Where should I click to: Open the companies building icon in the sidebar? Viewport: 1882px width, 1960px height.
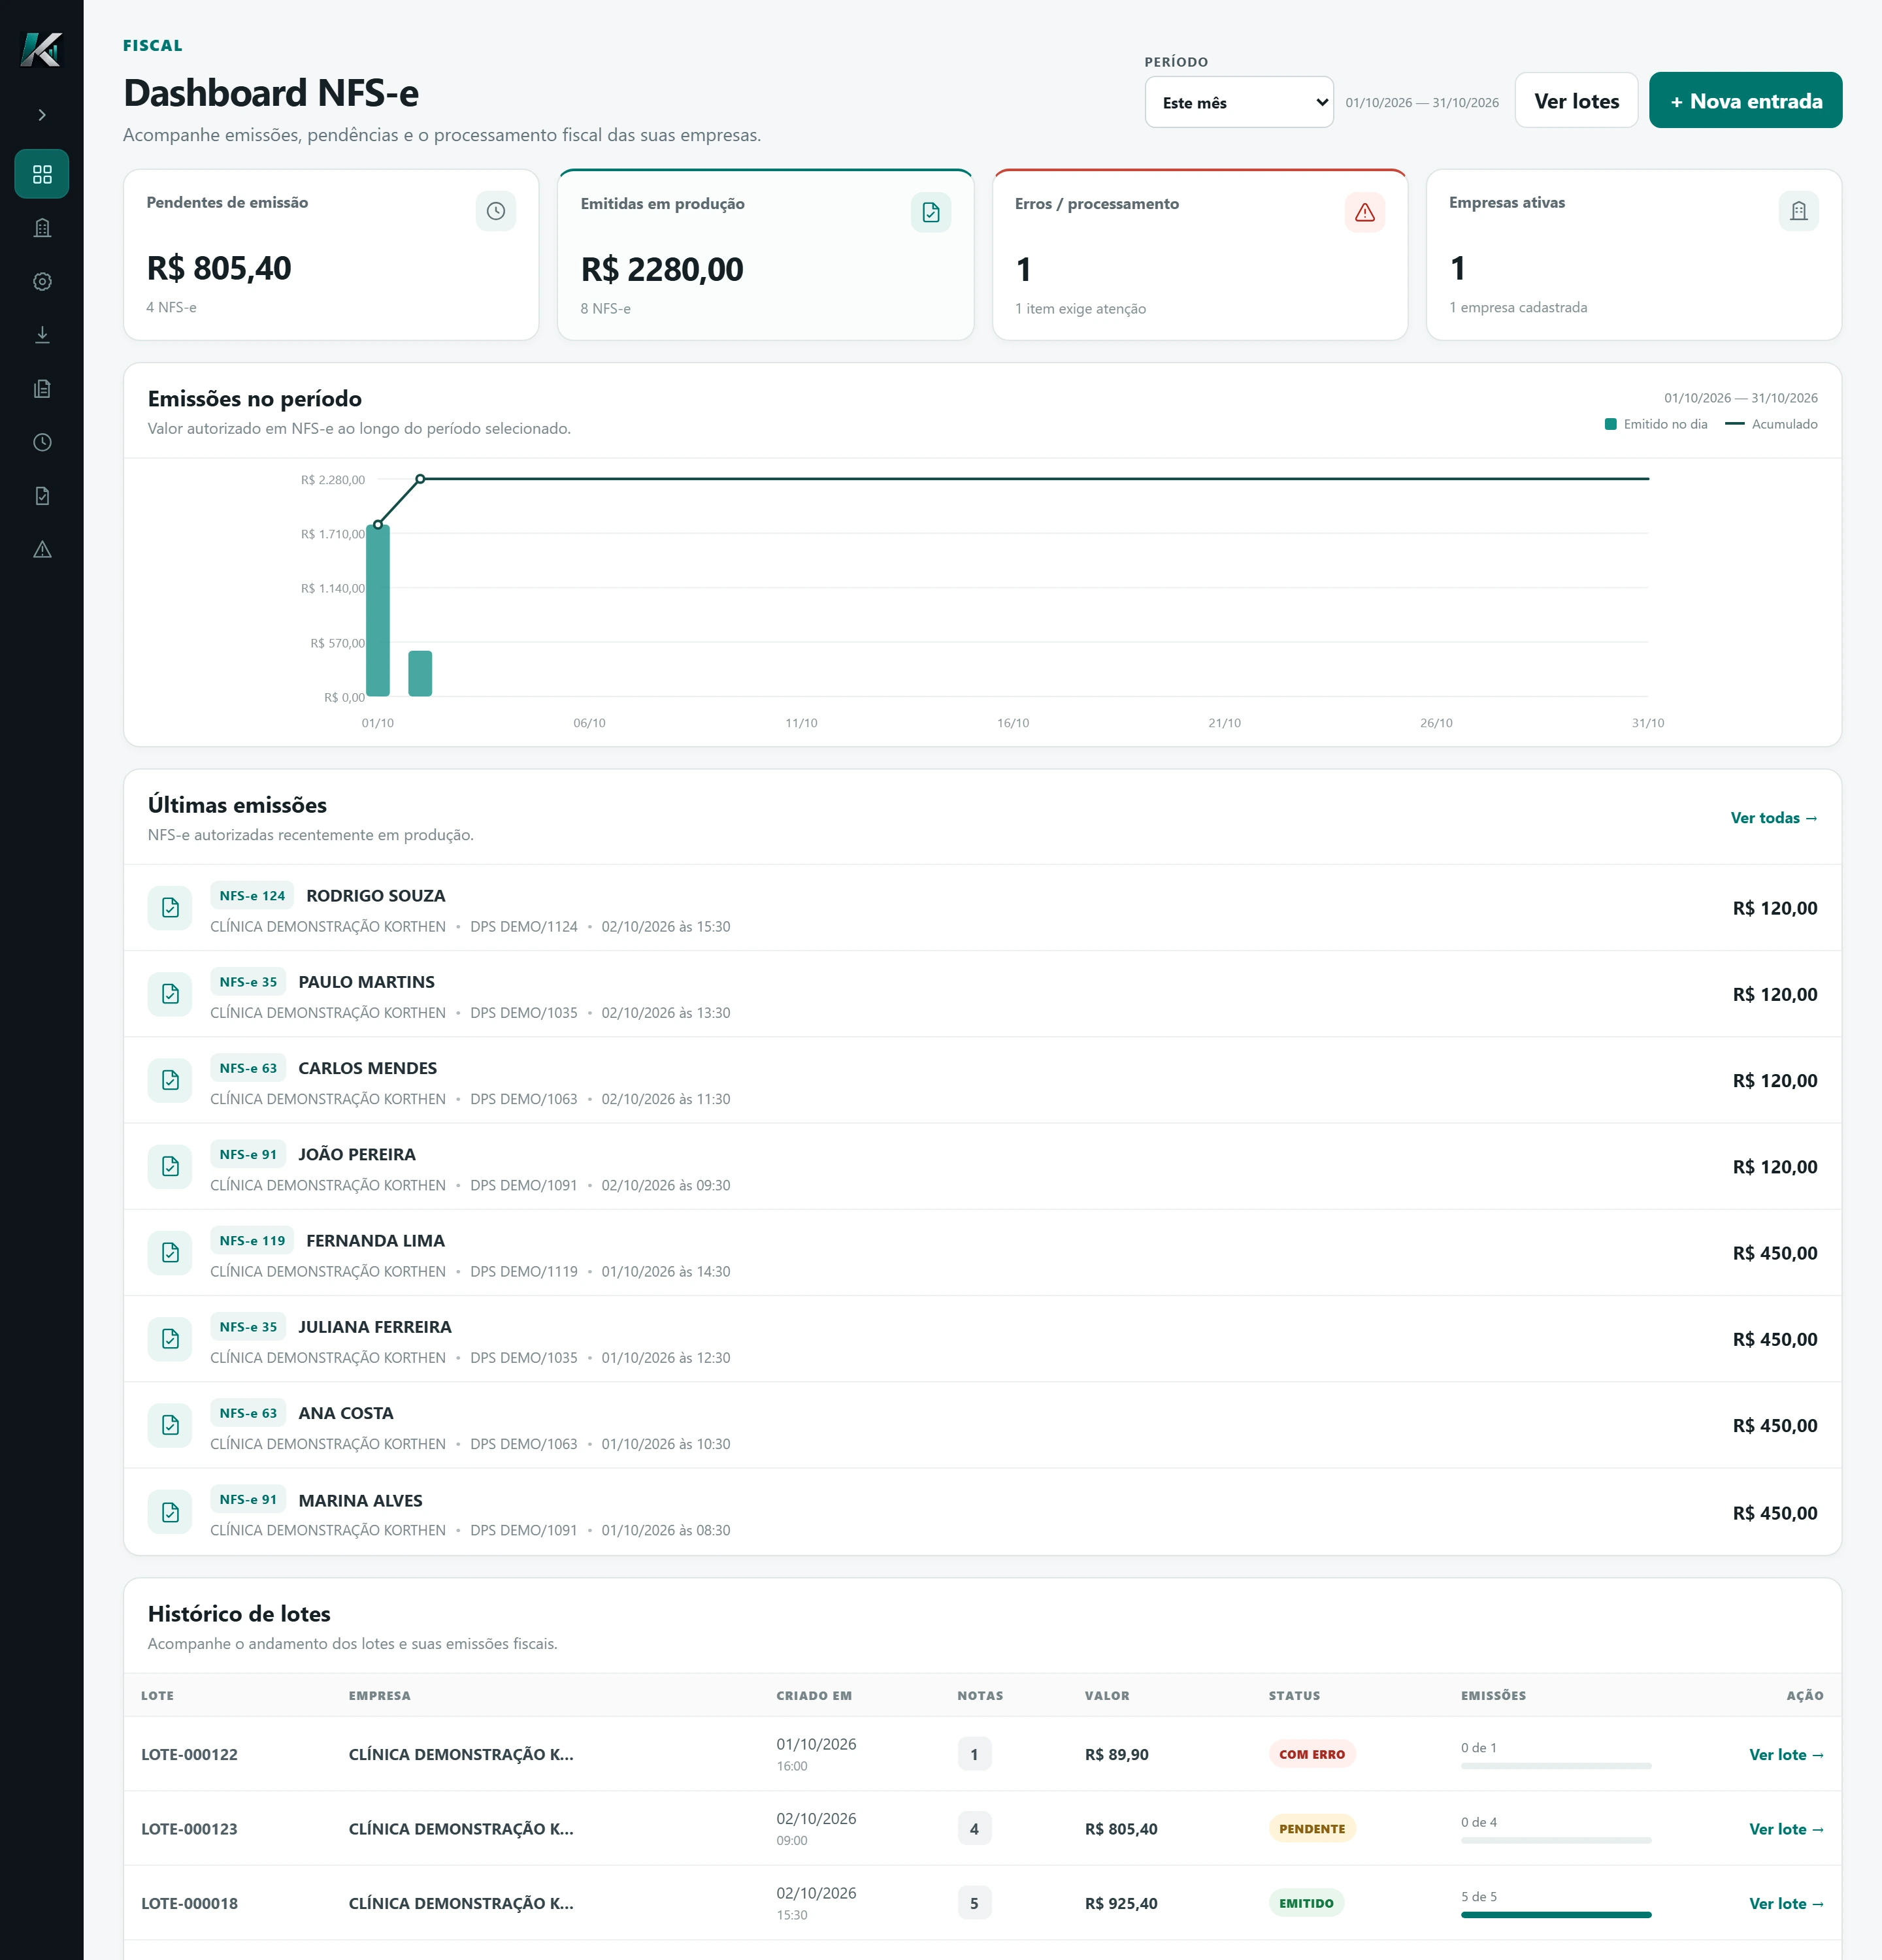click(42, 228)
